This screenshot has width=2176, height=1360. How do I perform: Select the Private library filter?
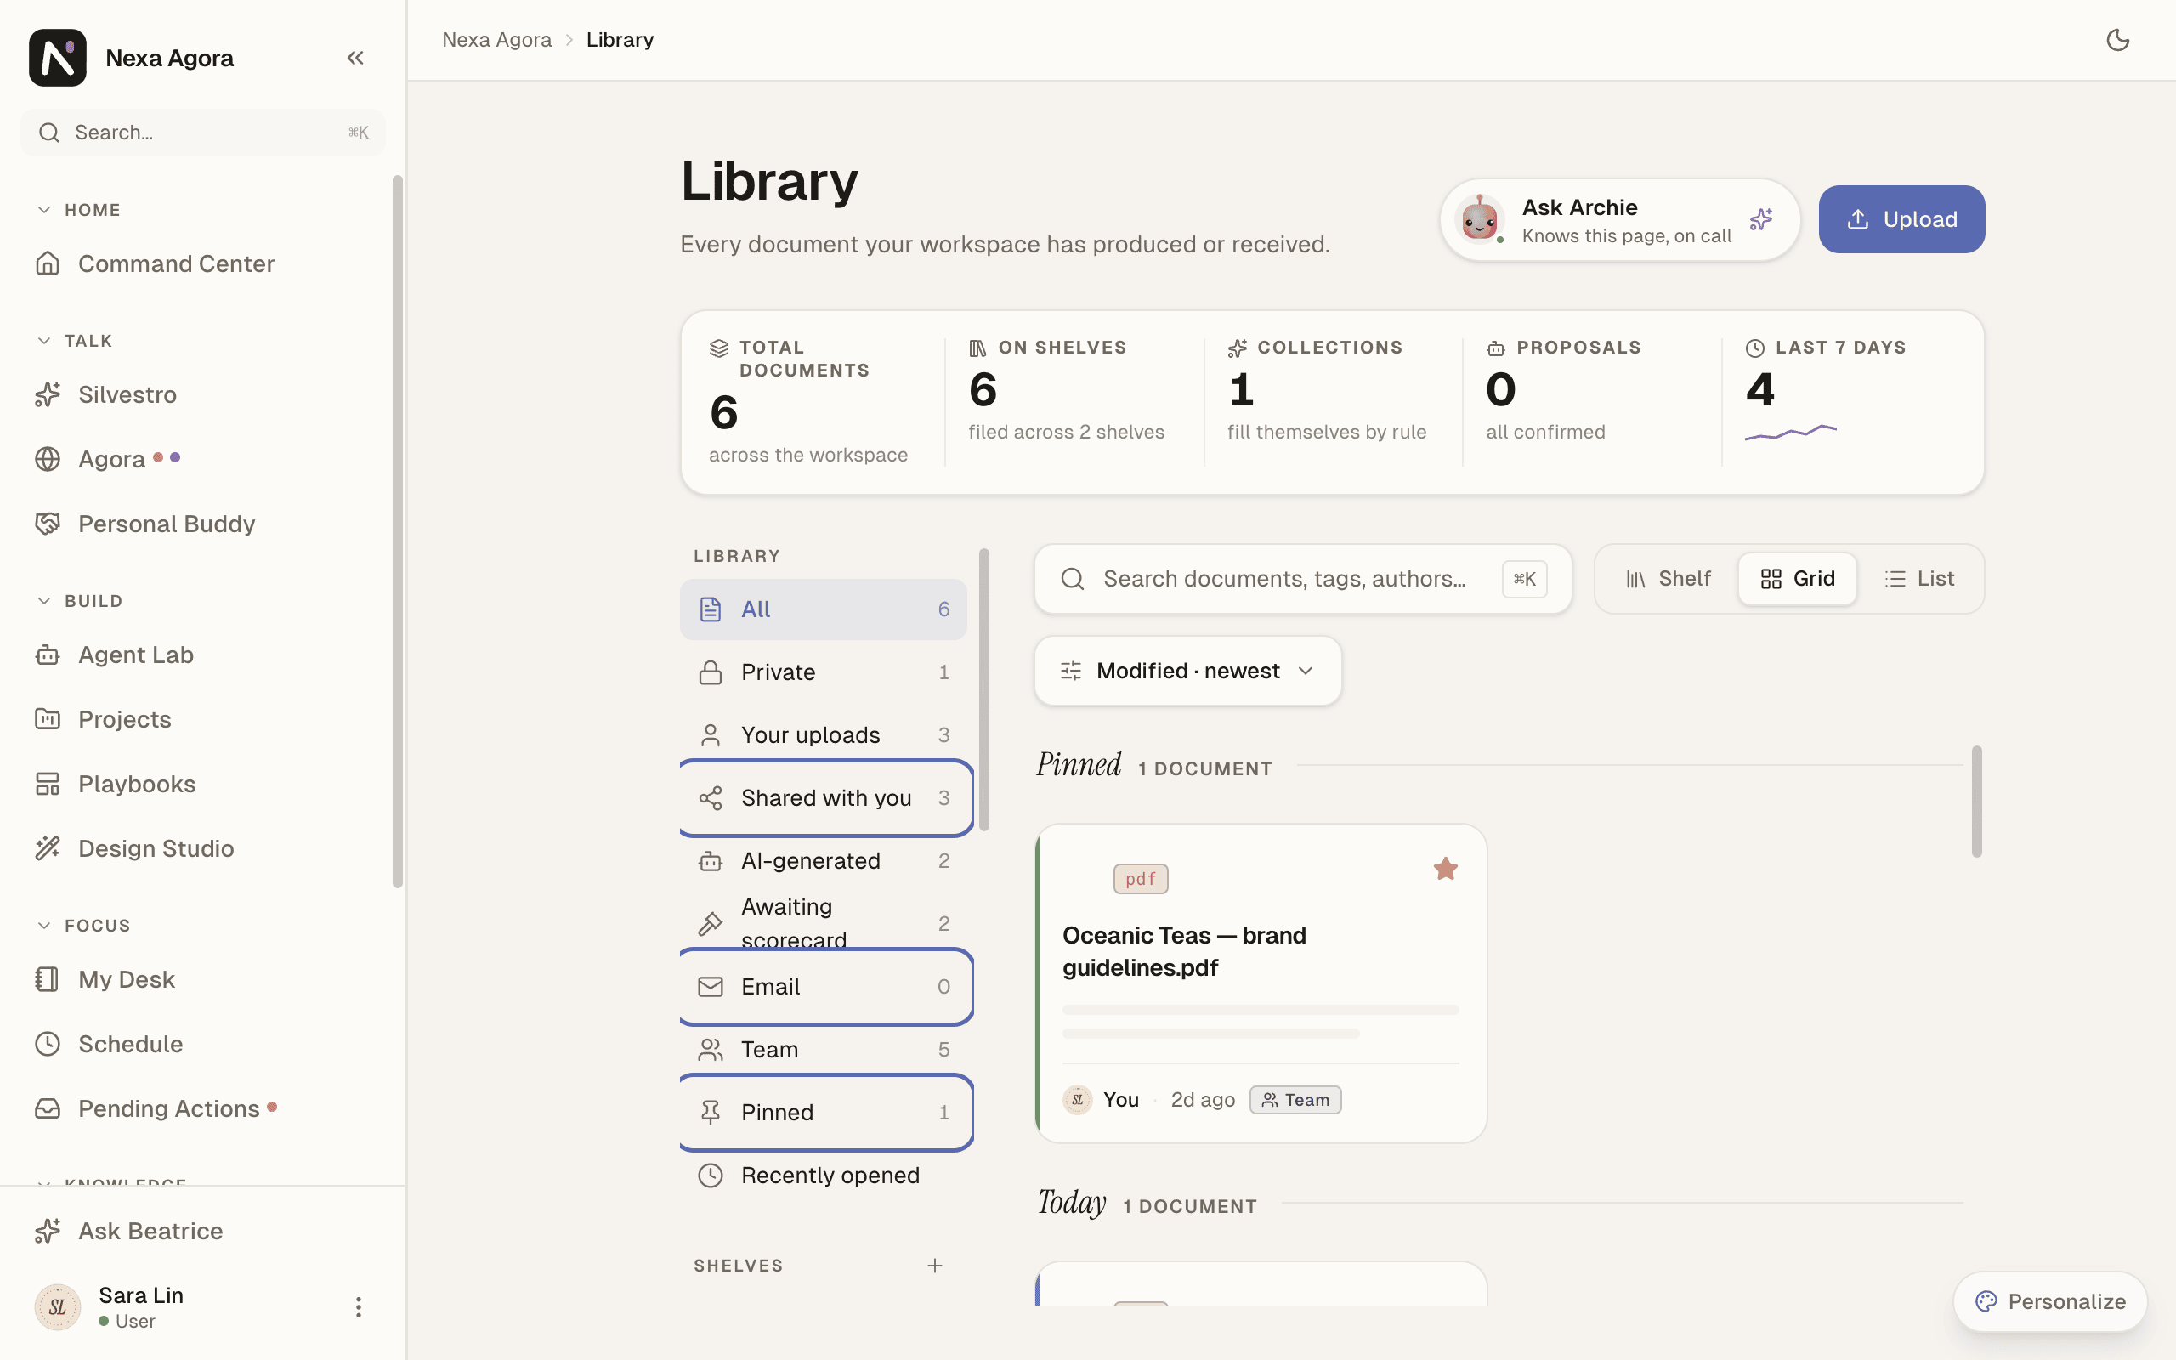[824, 671]
